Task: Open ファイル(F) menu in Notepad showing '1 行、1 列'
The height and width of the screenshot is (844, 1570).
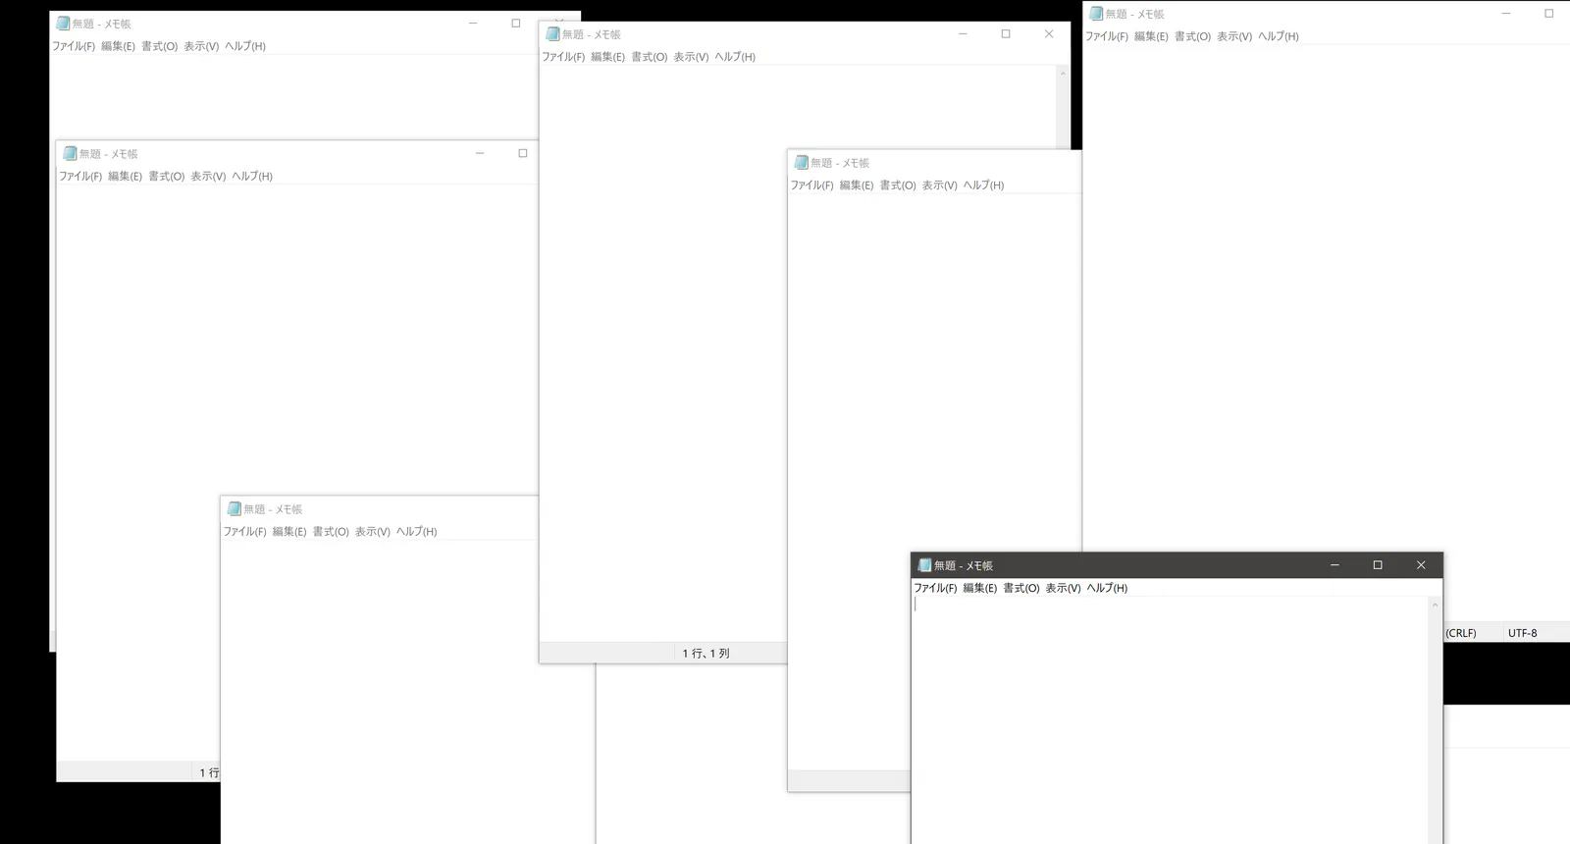Action: point(563,57)
